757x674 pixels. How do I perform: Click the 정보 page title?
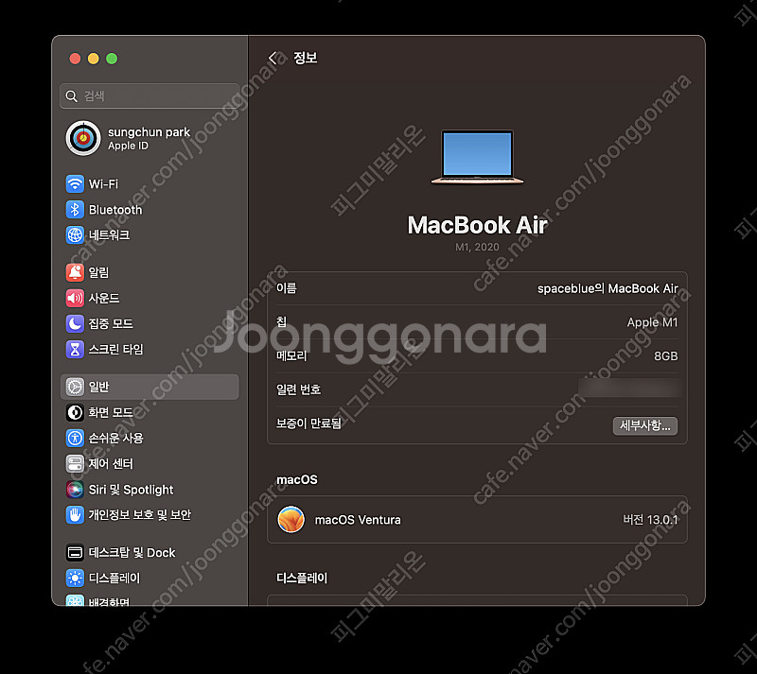[x=305, y=58]
